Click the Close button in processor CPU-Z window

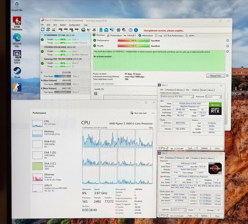tap(217, 216)
